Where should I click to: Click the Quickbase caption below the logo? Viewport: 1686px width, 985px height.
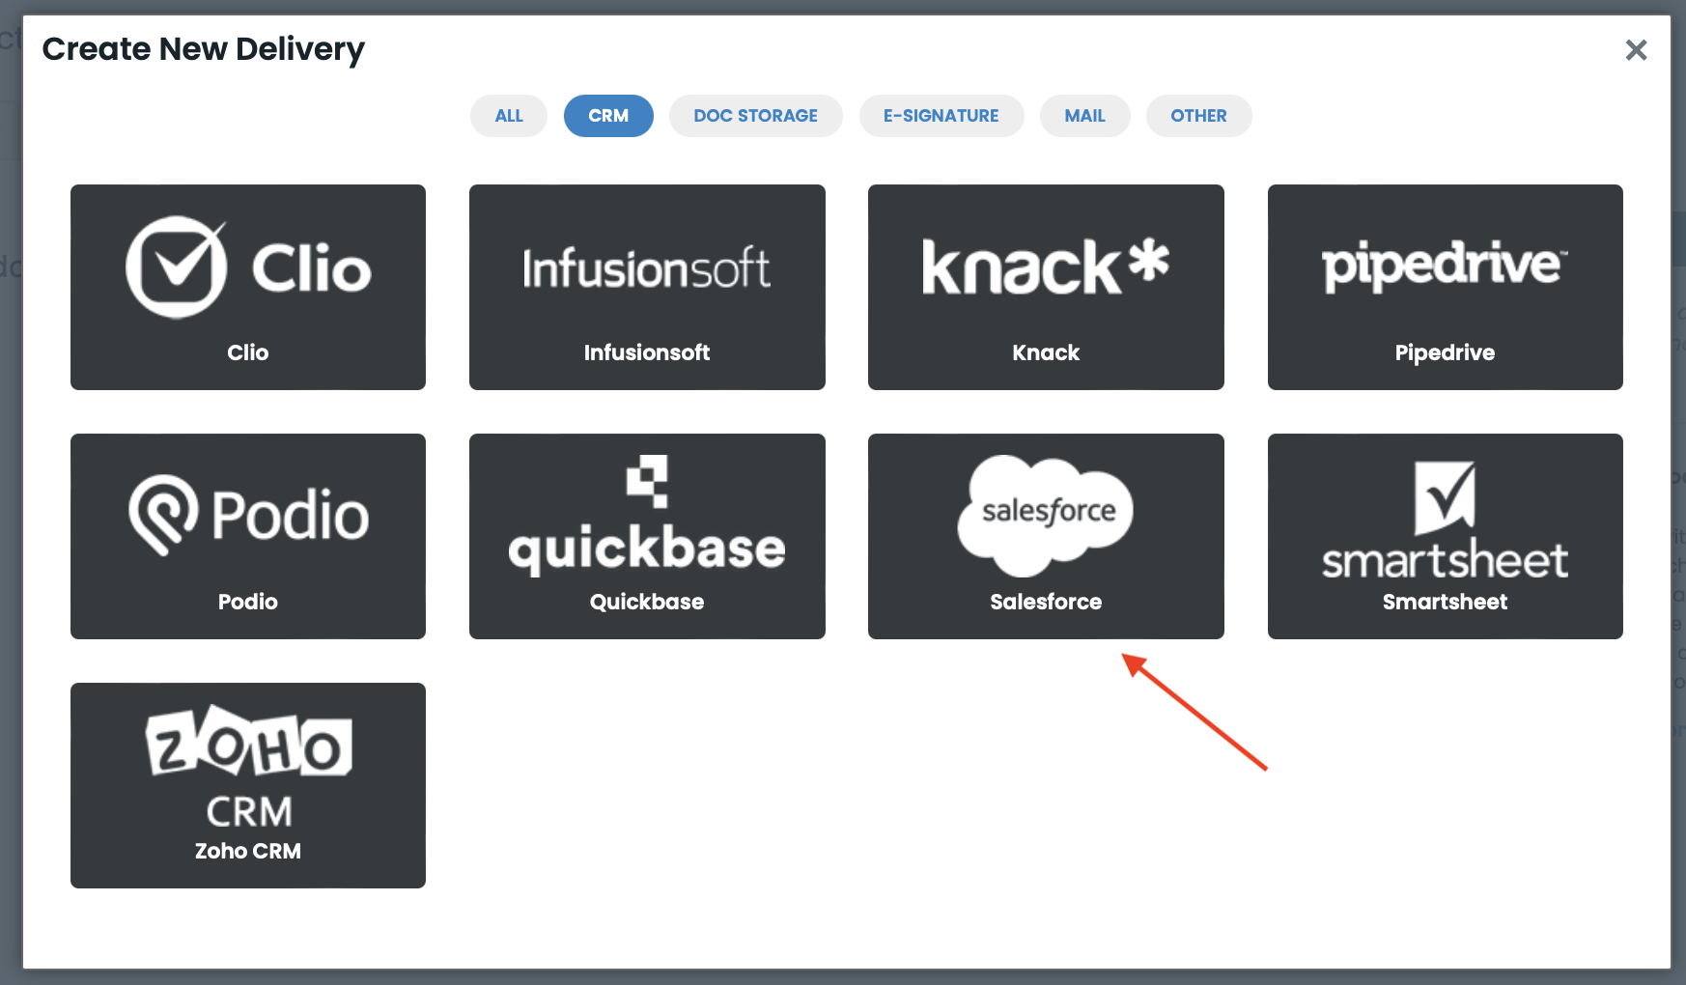[x=646, y=602]
